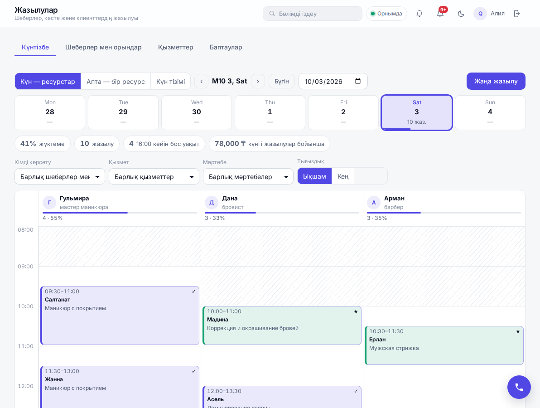Open the bell icon without a badge
Image resolution: width=540 pixels, height=408 pixels.
pyautogui.click(x=419, y=14)
